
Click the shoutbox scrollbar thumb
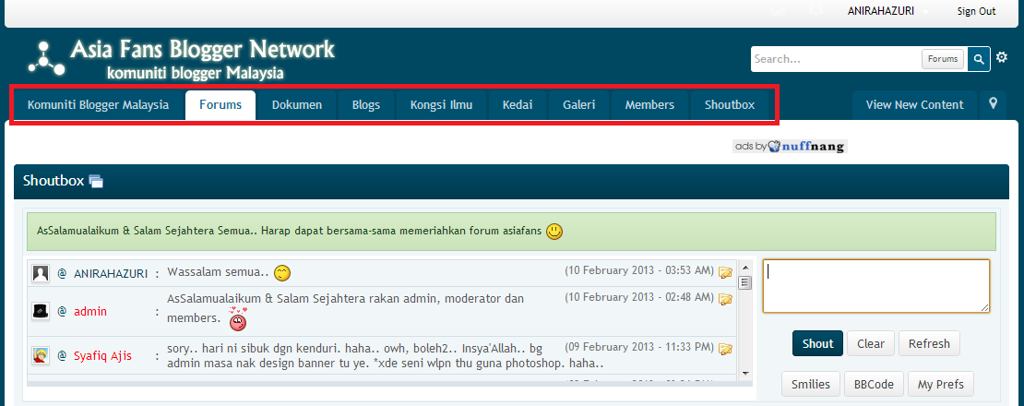[745, 282]
